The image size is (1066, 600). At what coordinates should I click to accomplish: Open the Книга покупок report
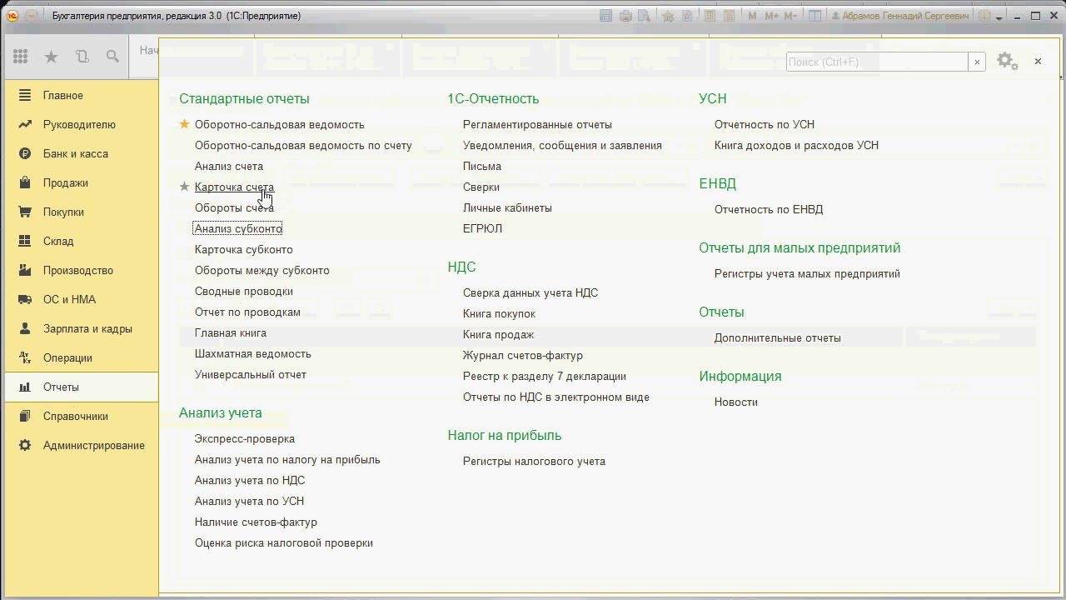[x=499, y=313]
